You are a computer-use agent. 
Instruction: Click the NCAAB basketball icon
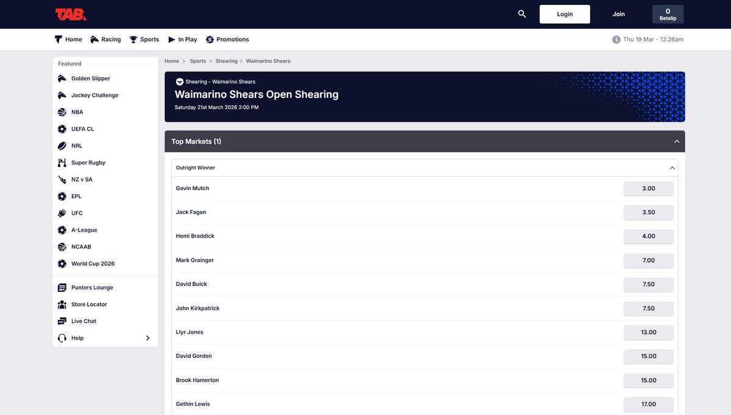[x=62, y=247]
